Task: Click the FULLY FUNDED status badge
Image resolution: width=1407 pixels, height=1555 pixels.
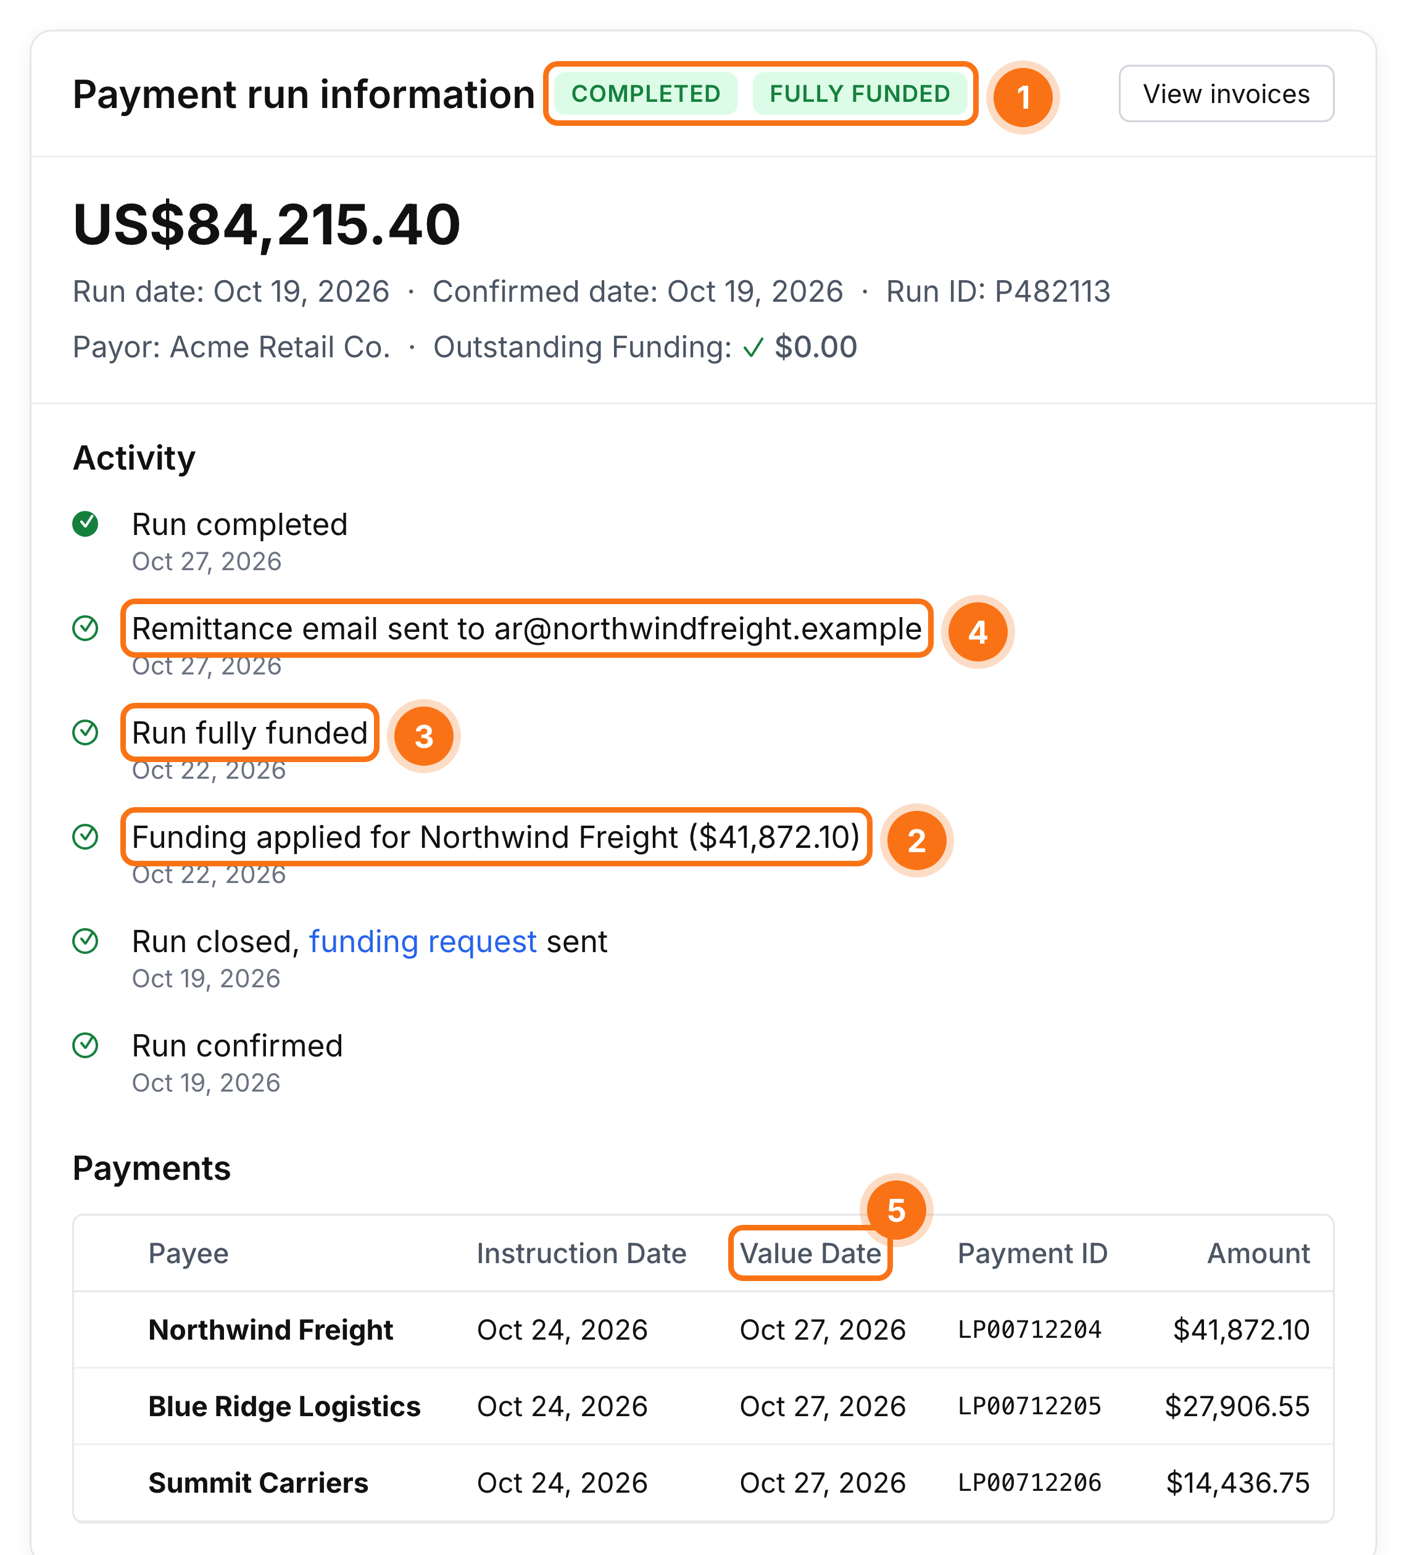Action: (859, 93)
